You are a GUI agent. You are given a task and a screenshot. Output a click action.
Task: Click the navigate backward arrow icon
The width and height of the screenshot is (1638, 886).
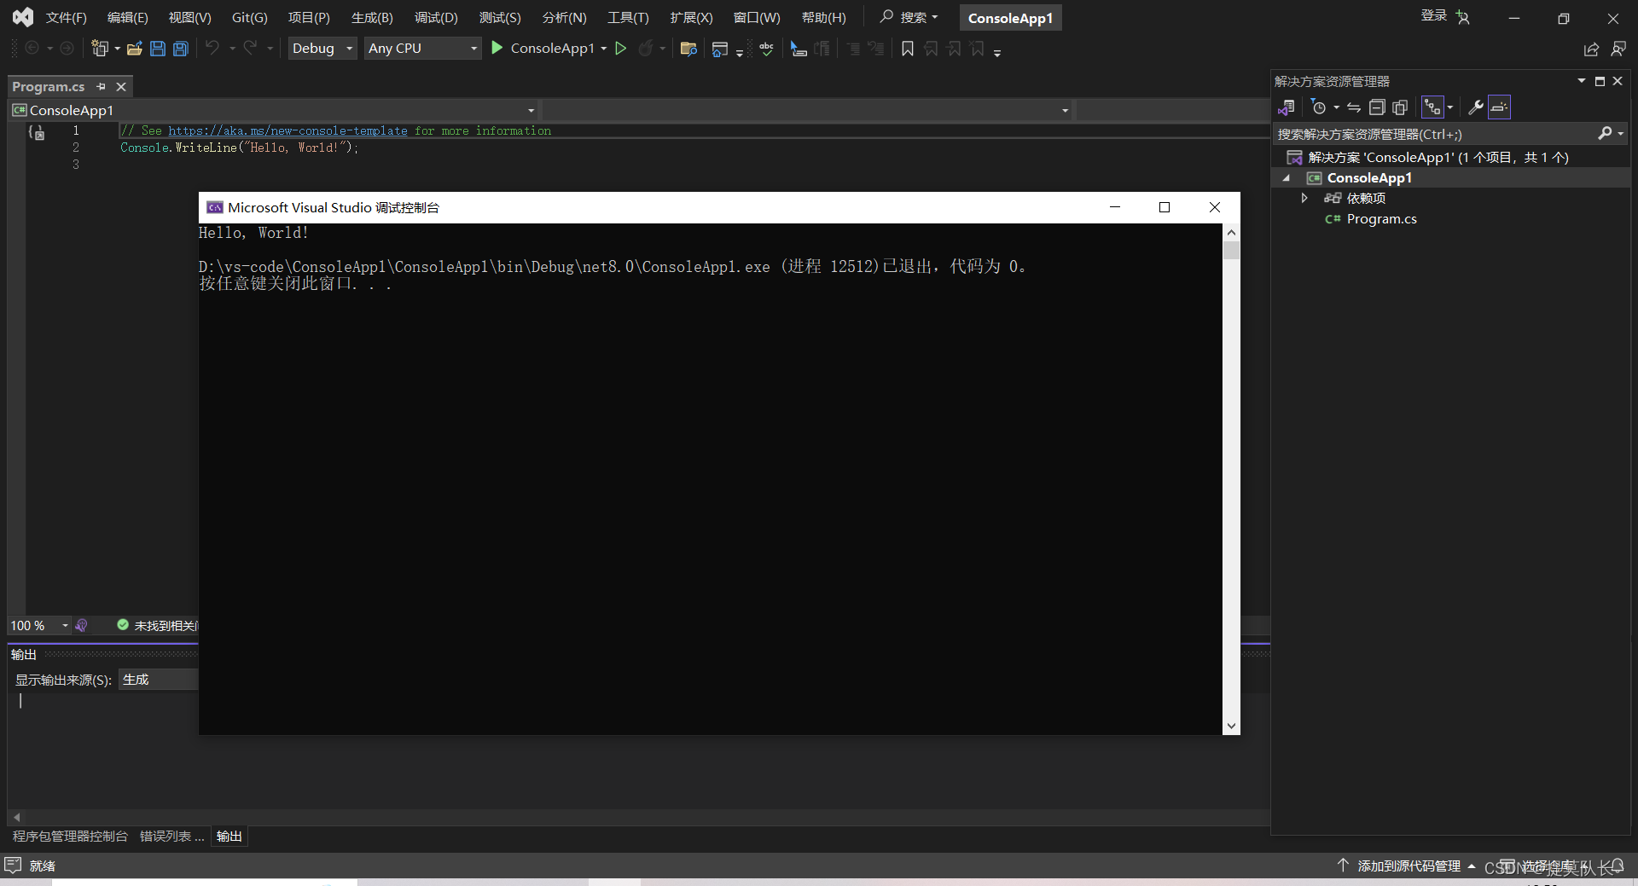[32, 49]
